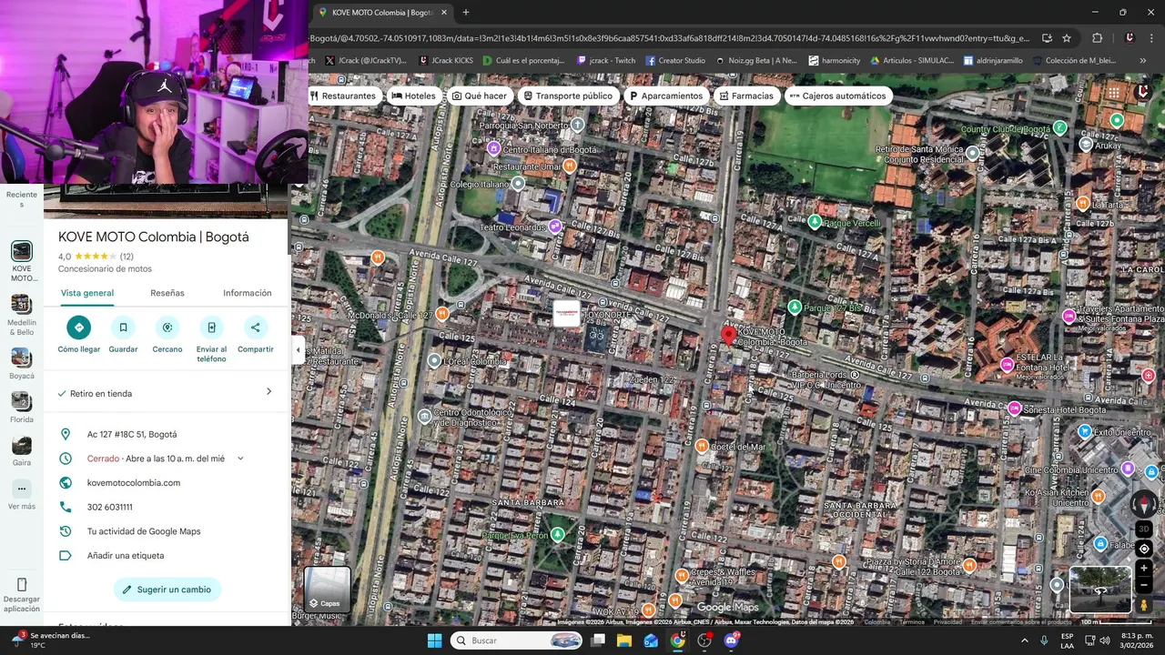Viewport: 1165px width, 655px height.
Task: Open Recientes entry KOVE MOTO thumbnail
Action: pyautogui.click(x=22, y=251)
